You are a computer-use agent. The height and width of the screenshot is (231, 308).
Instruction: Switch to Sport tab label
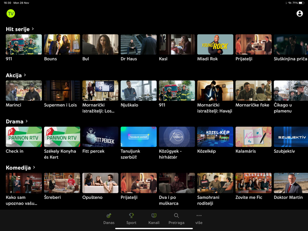coord(131,223)
